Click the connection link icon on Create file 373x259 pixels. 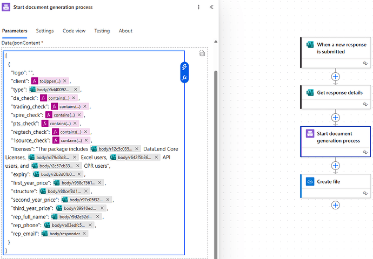point(365,193)
